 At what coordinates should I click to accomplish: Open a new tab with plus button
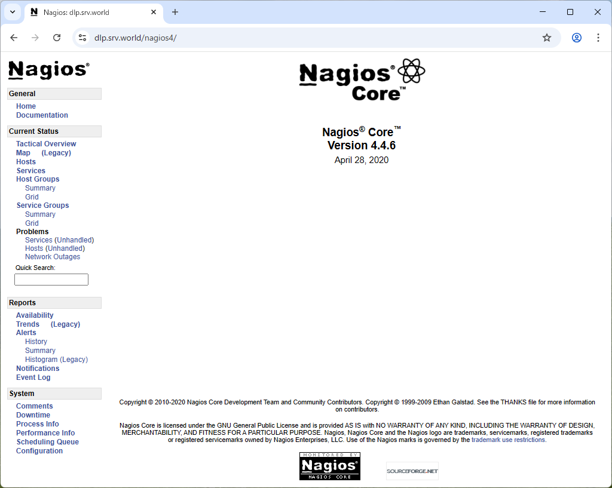tap(175, 12)
